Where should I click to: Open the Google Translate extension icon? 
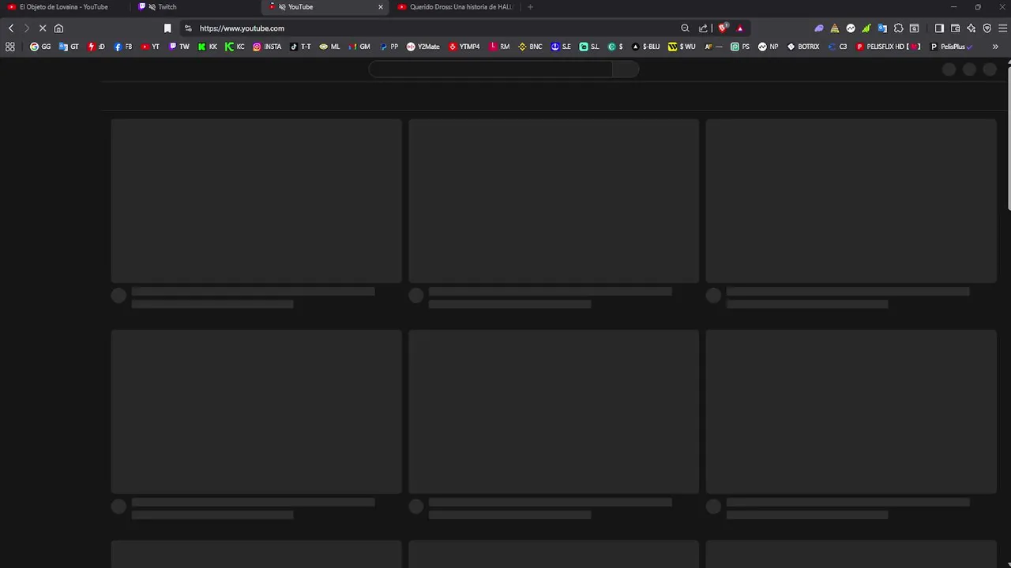click(x=882, y=28)
